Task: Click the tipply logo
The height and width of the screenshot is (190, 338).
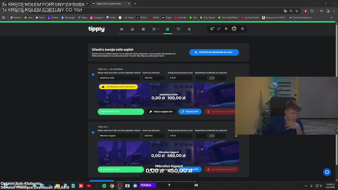Action: [96, 29]
